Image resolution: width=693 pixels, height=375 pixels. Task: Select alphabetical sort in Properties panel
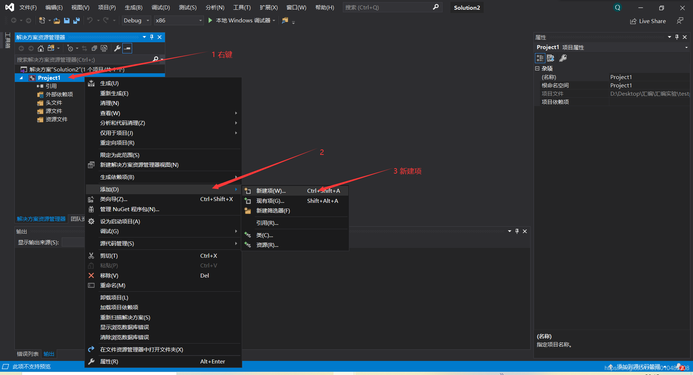click(x=550, y=58)
